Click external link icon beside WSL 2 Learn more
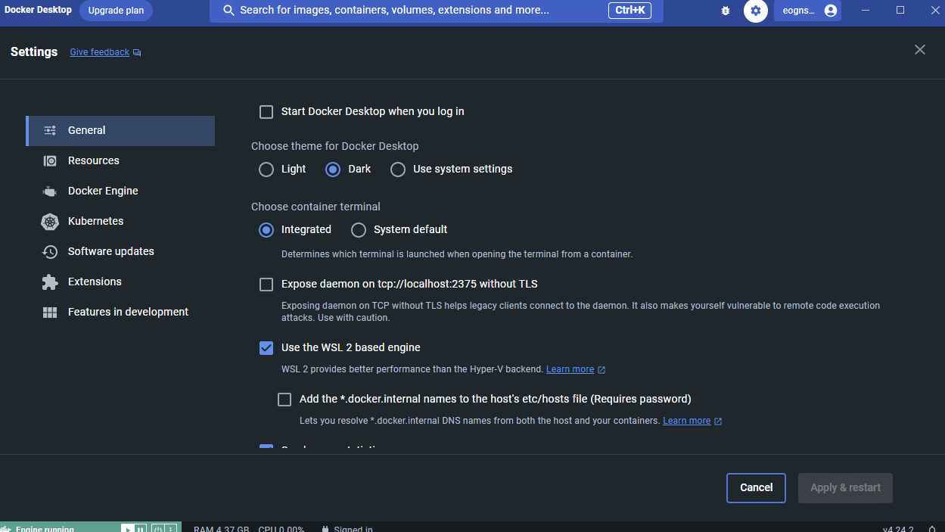 [602, 370]
